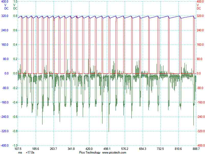This screenshot has width=205, height=154.
Task: Select the +17.0s time offset label
Action: point(30,152)
